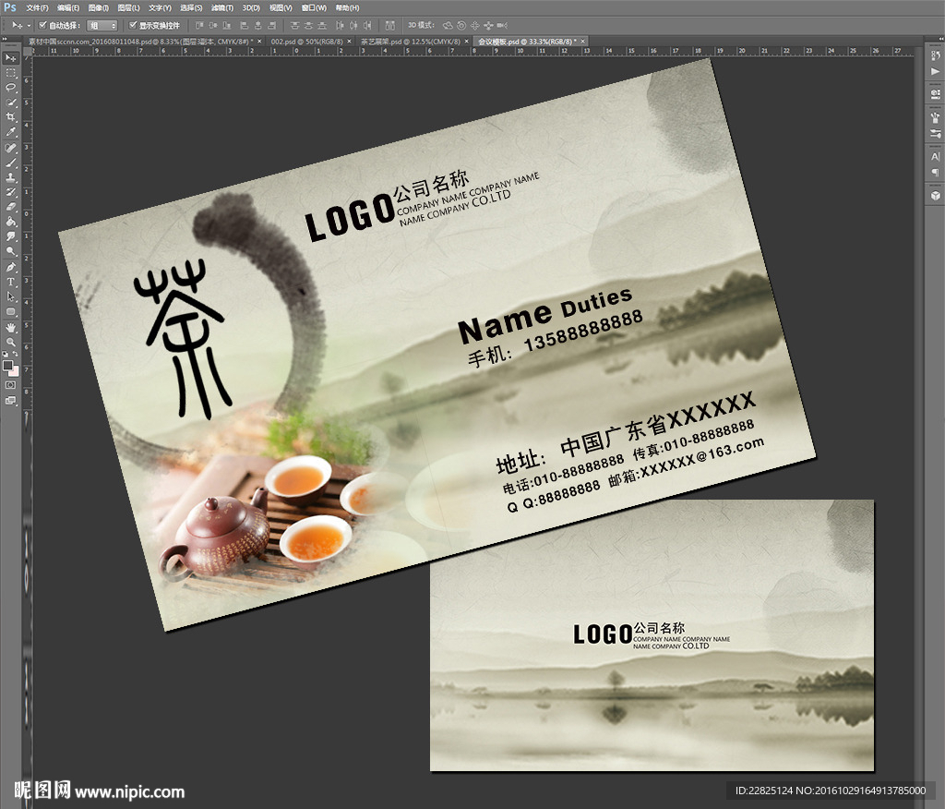Select the Zoom tool
Viewport: 945px width, 809px height.
(x=11, y=342)
